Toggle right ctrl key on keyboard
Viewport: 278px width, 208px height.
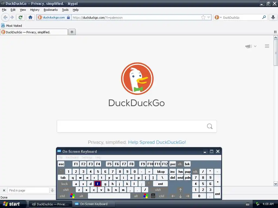(x=162, y=196)
